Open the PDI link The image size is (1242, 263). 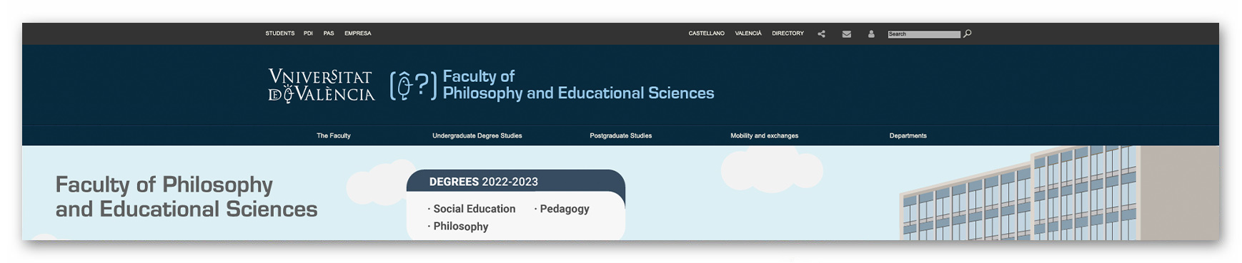(308, 33)
